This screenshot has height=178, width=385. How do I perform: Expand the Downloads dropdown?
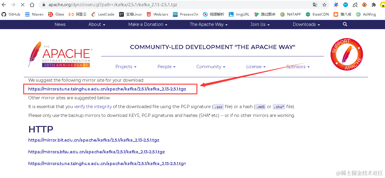click(306, 24)
